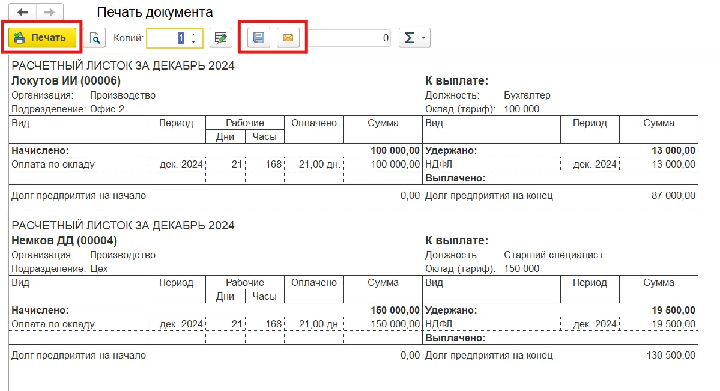Save document with floppy disk icon
The height and width of the screenshot is (391, 720).
pos(259,38)
